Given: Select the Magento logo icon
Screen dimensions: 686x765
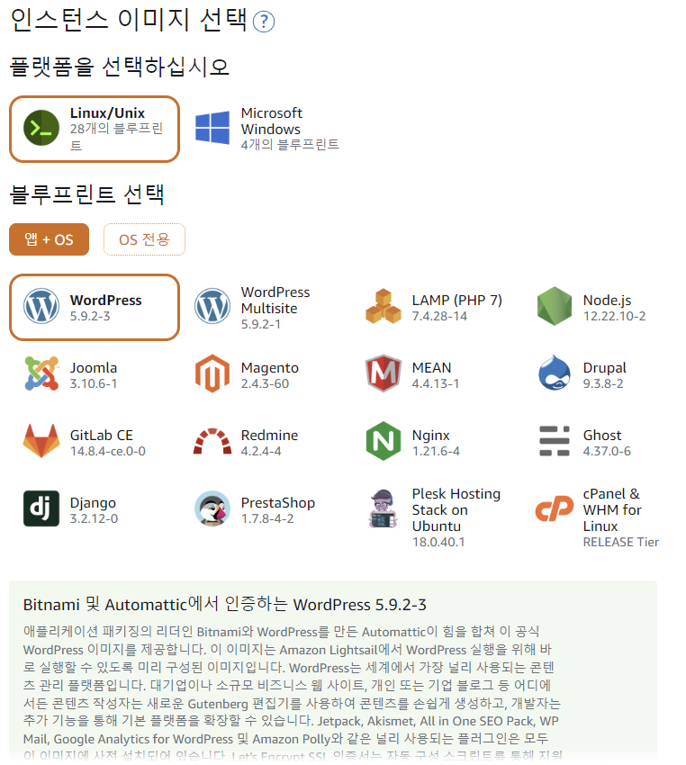Looking at the screenshot, I should coord(212,373).
